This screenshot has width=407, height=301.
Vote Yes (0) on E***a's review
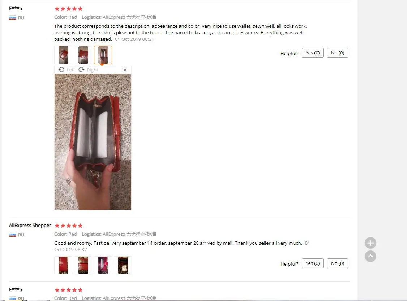click(313, 53)
